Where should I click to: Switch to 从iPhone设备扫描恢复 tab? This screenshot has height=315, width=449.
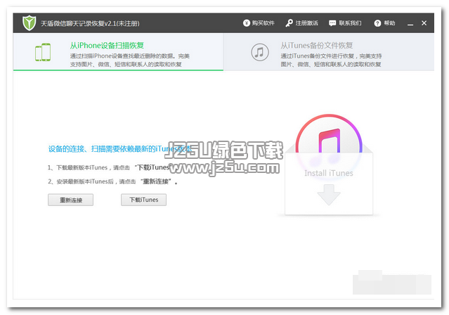click(118, 51)
